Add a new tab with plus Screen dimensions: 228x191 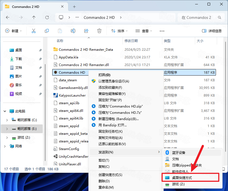click(74, 7)
